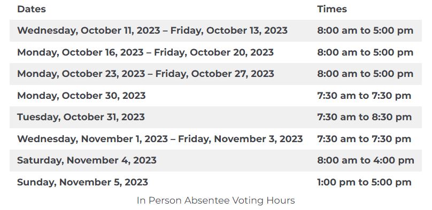Select the Tuesday, October 31, 2023 cell
Screen dimensions: 432x210
(81, 117)
